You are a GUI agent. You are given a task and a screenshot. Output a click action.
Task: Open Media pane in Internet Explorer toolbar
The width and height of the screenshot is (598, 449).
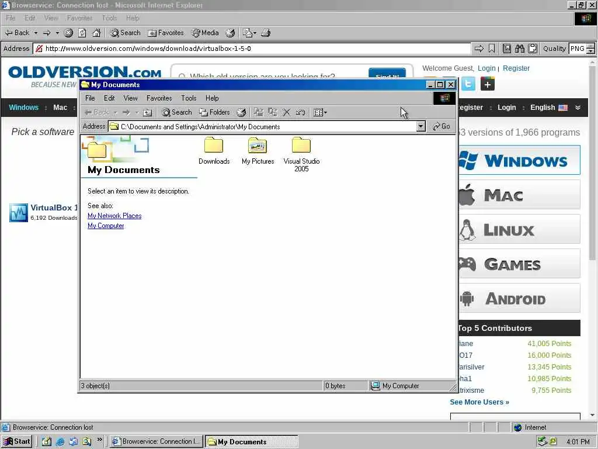[205, 33]
